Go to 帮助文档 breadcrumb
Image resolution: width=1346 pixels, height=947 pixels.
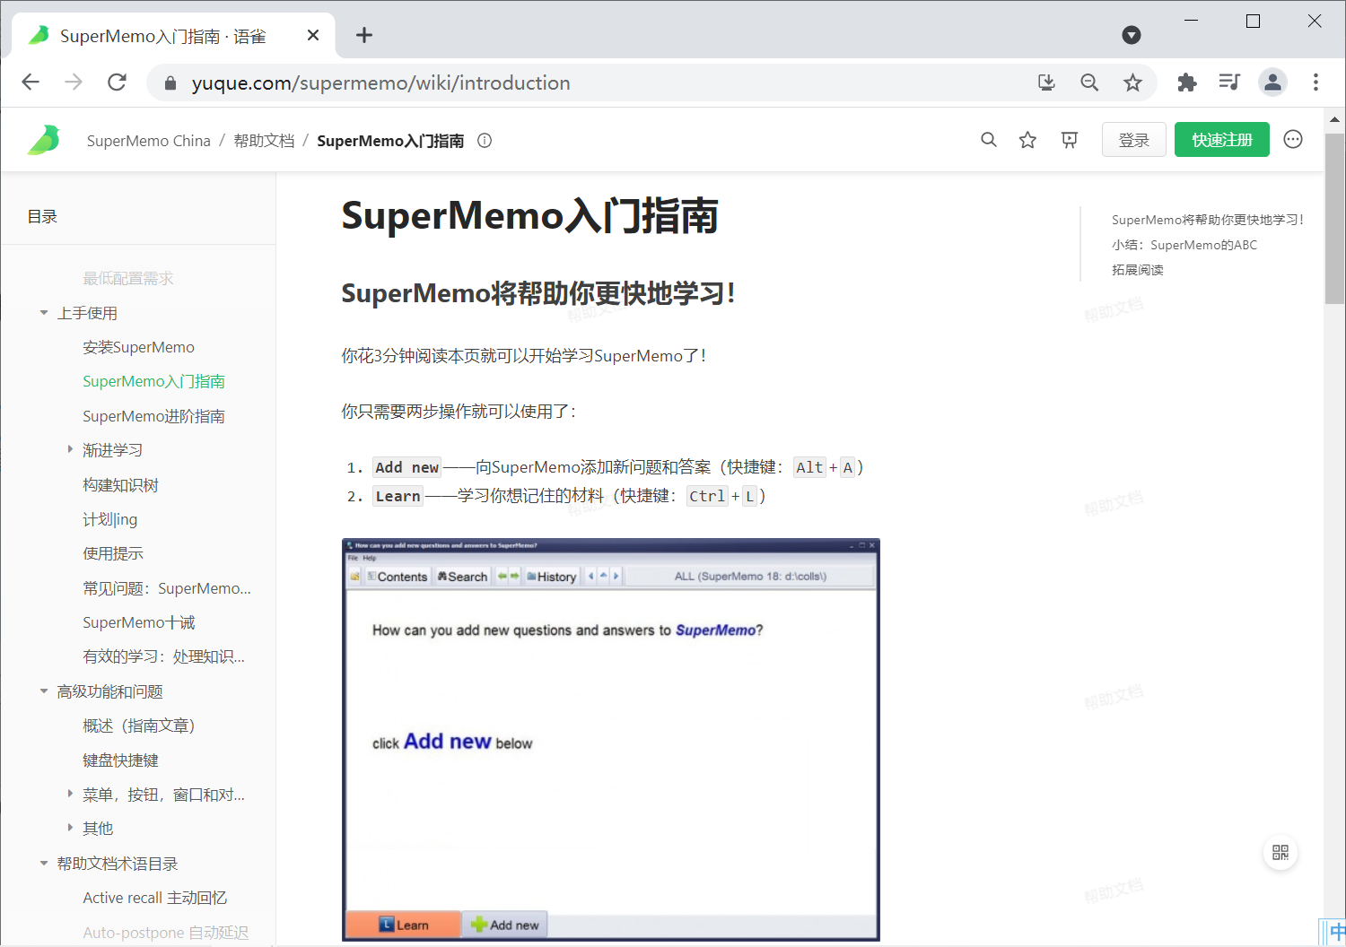click(264, 141)
